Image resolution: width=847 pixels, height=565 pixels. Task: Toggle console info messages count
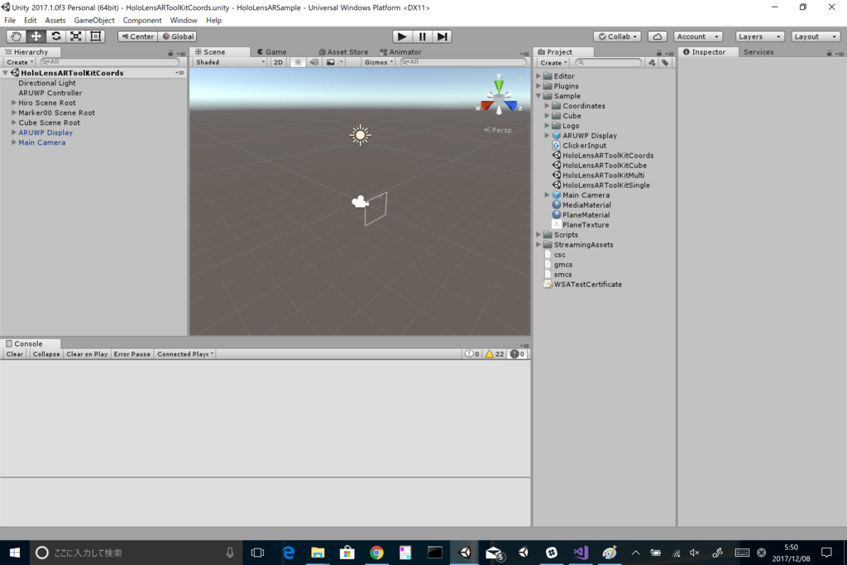tap(472, 354)
